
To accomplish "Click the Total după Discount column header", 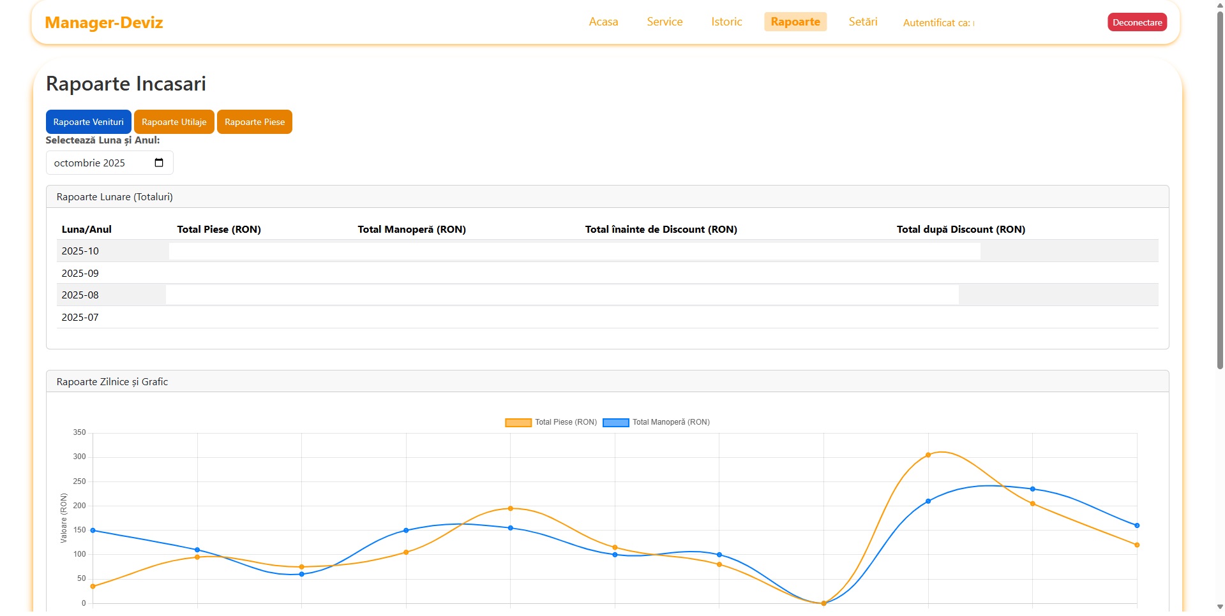I will click(960, 230).
